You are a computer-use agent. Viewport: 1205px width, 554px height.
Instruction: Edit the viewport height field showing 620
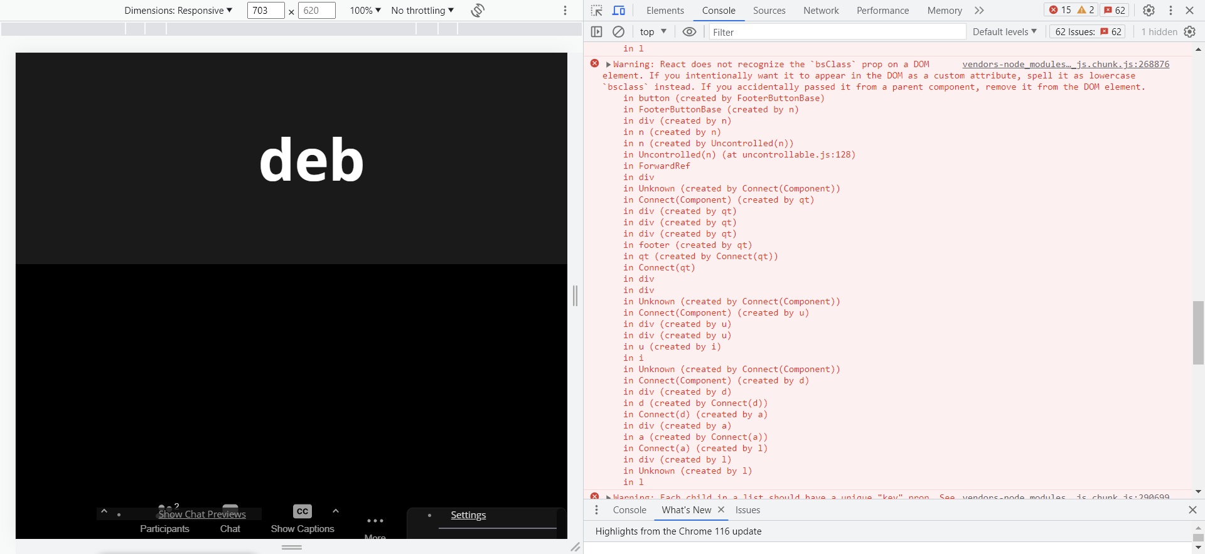pyautogui.click(x=316, y=10)
